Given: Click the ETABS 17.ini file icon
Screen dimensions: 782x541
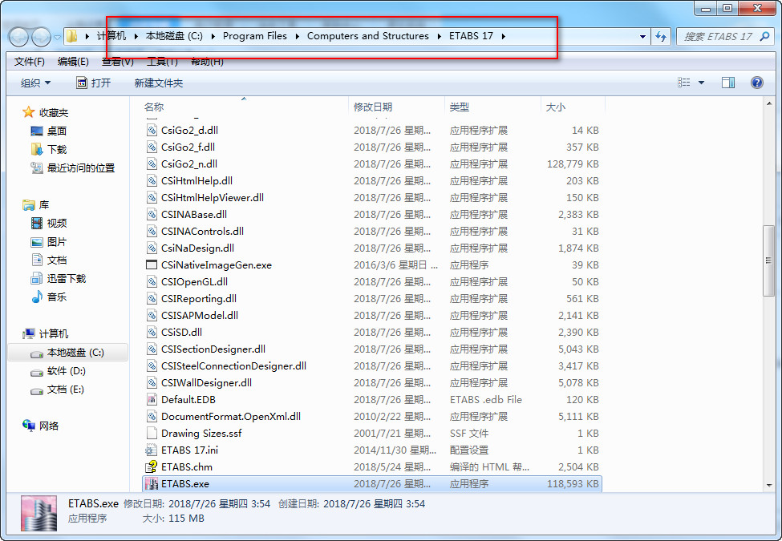Looking at the screenshot, I should [x=151, y=450].
